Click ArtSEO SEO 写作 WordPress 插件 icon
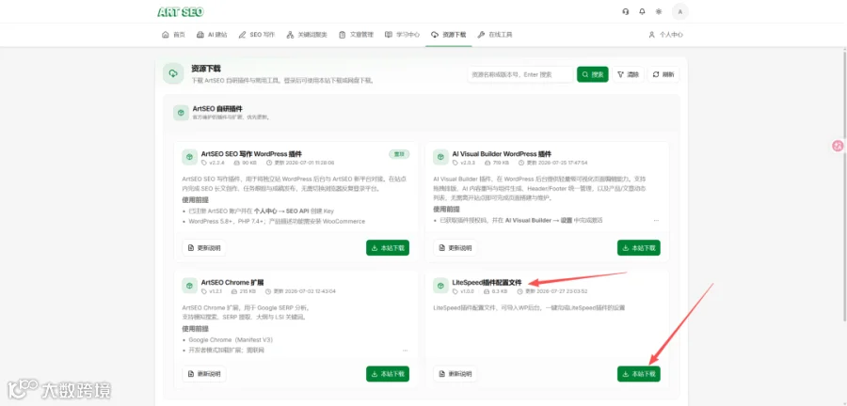847x406 pixels. pos(189,157)
